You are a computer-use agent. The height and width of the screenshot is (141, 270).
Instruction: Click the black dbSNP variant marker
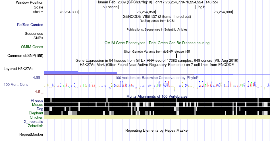[x=176, y=55]
